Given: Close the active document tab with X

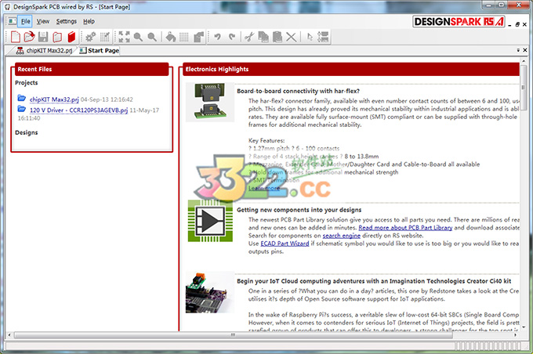Looking at the screenshot, I should click(x=525, y=50).
